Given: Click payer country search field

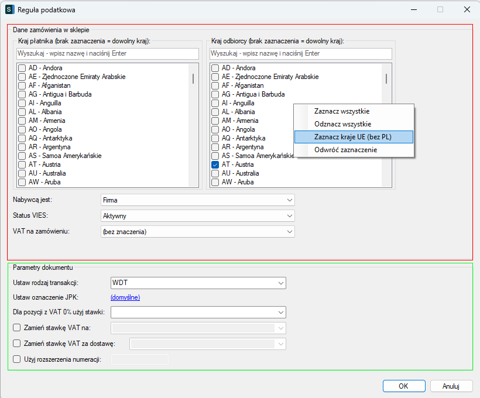Looking at the screenshot, I should 107,53.
